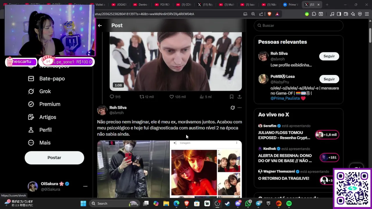This screenshot has height=209, width=372.
Task: Open Discord from the taskbar
Action: coord(238,203)
